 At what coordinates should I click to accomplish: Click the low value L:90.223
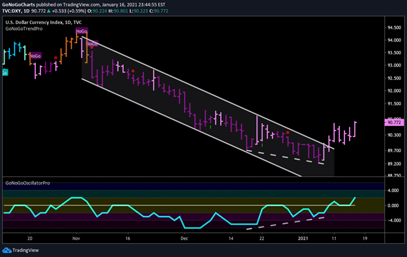[139, 11]
